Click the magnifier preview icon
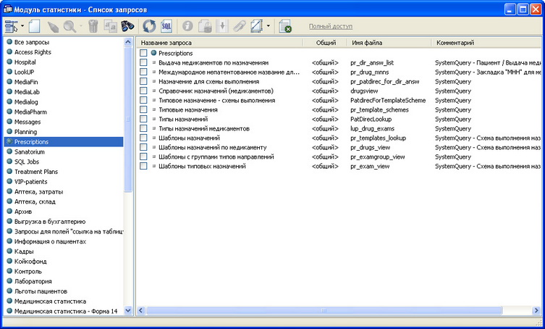The width and height of the screenshot is (545, 329). (x=70, y=26)
